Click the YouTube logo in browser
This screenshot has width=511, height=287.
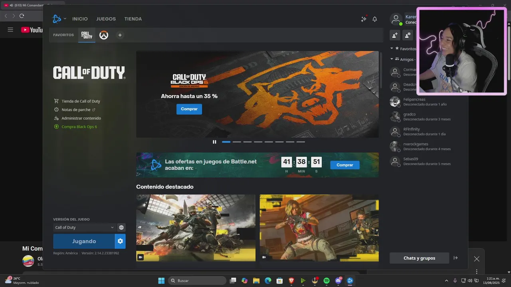[x=32, y=30]
